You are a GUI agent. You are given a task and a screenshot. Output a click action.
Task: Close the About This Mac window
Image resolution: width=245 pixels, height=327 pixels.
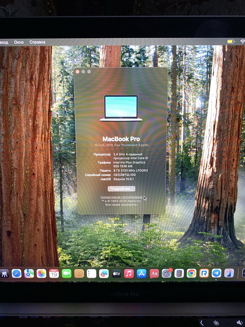[x=77, y=72]
